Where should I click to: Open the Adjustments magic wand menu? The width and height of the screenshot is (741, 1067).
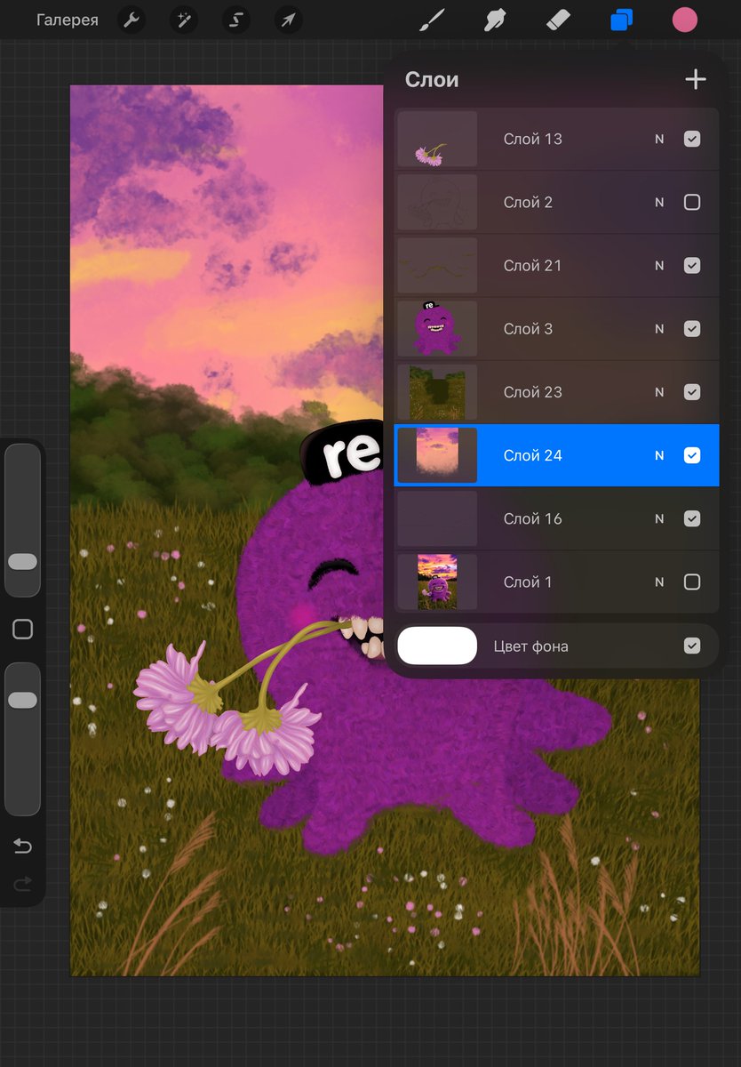pos(184,20)
